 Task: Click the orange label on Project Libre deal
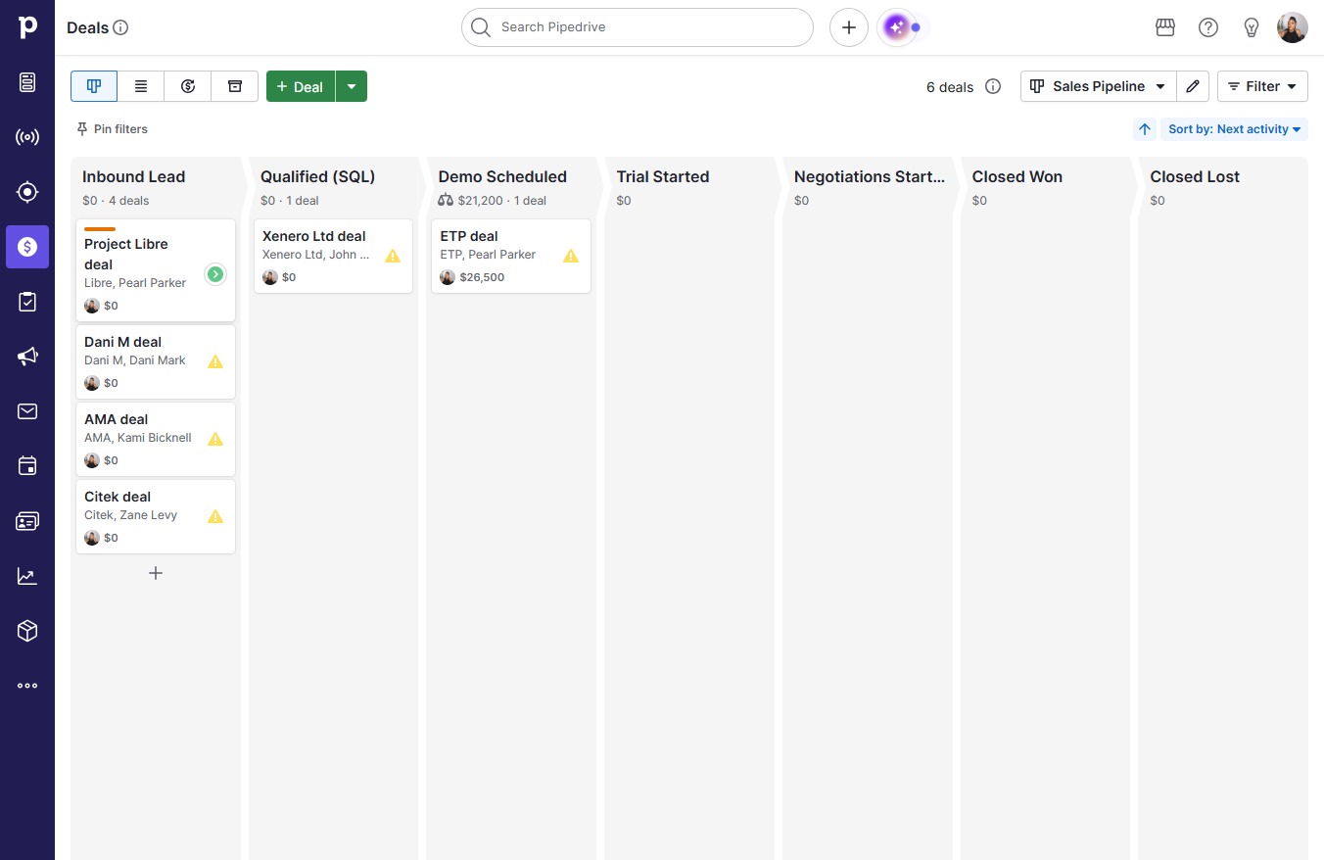(100, 229)
